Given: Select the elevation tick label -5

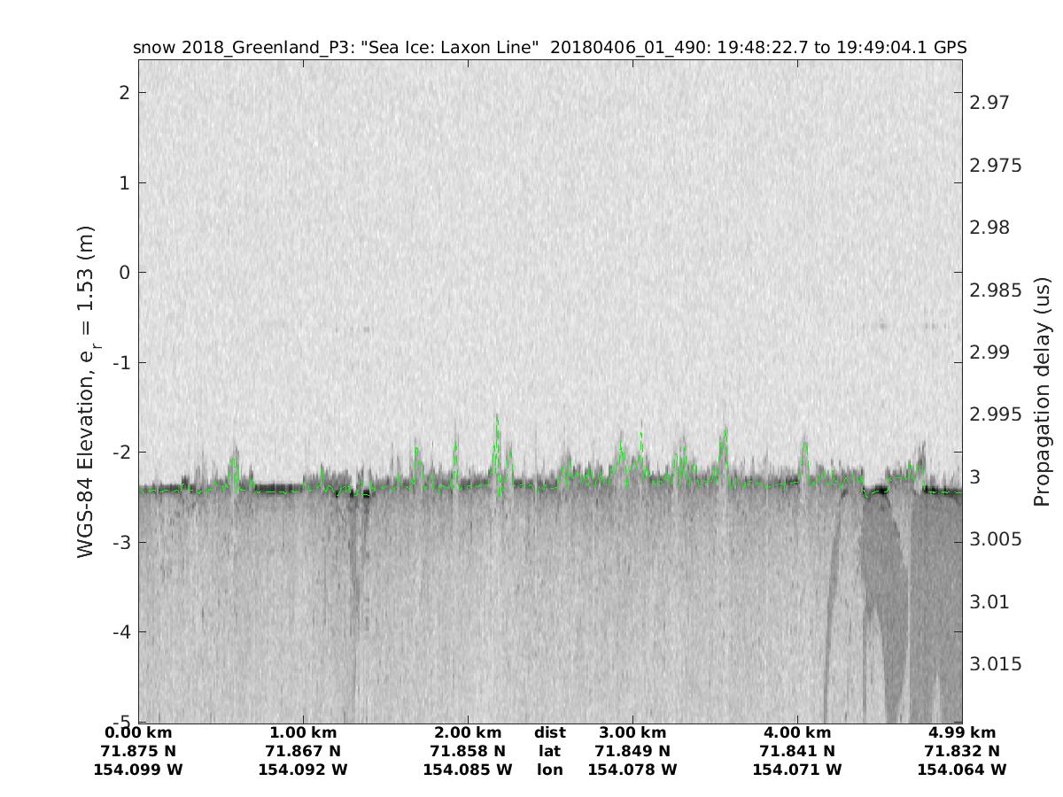Looking at the screenshot, I should click(x=120, y=721).
